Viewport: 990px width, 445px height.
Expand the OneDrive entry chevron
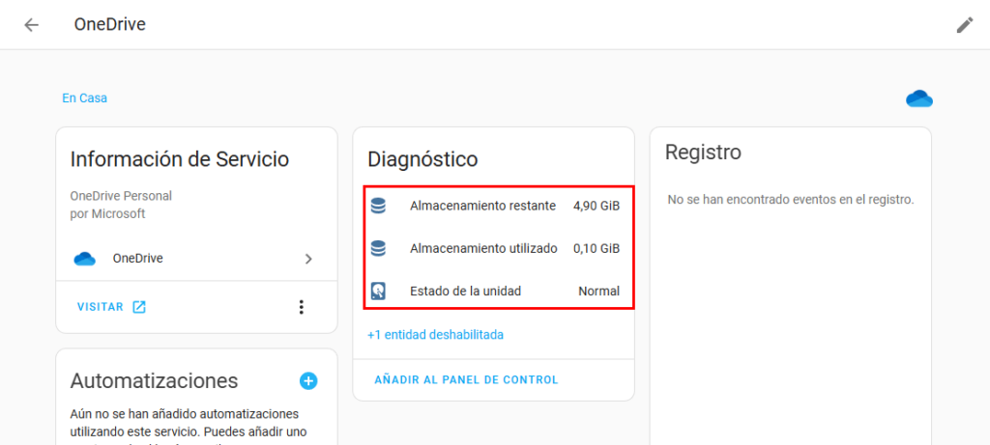(x=308, y=259)
